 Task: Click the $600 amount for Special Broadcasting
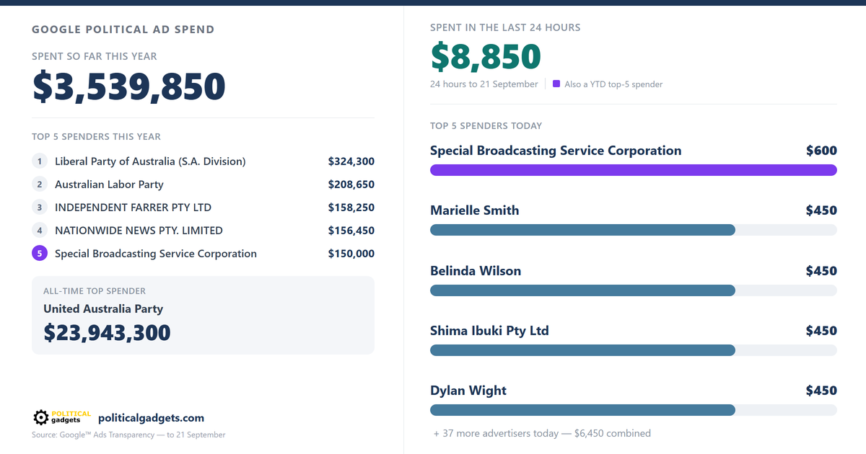pyautogui.click(x=821, y=151)
